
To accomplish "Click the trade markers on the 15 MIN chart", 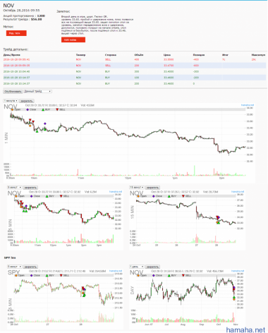I will (218, 219).
